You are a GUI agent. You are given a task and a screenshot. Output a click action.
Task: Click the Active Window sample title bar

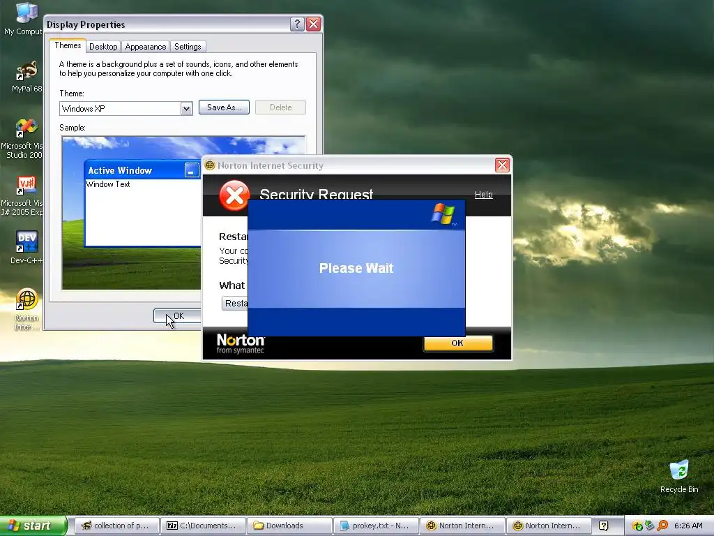(142, 170)
